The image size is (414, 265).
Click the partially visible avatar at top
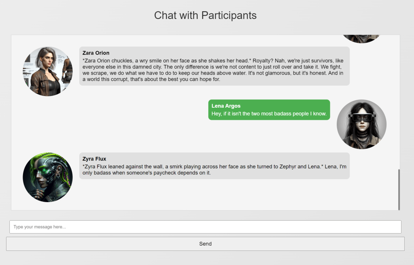(361, 38)
